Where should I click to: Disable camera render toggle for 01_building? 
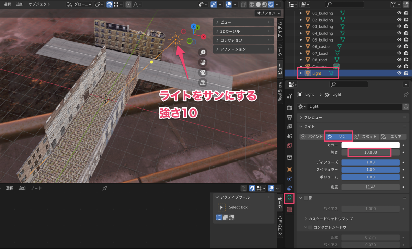(x=407, y=13)
